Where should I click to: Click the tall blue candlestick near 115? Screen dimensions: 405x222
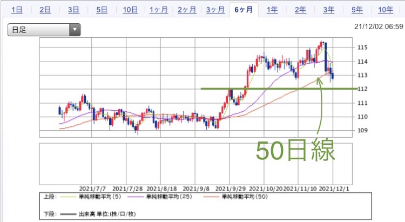coord(326,57)
